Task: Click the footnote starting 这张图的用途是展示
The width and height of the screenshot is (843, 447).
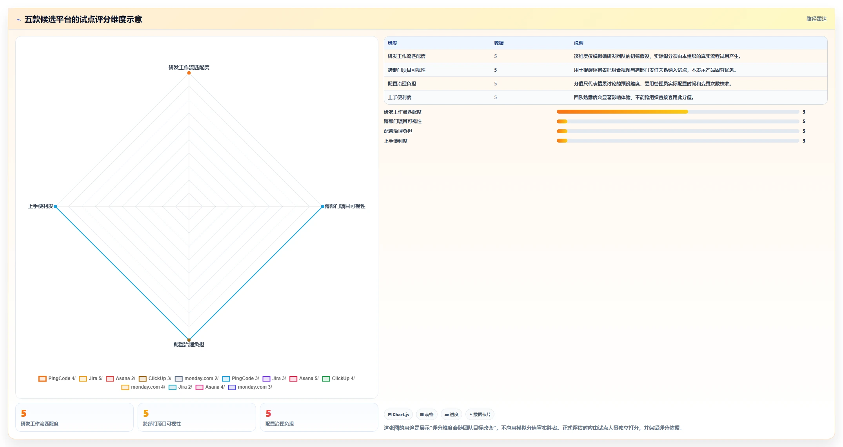Action: click(534, 428)
